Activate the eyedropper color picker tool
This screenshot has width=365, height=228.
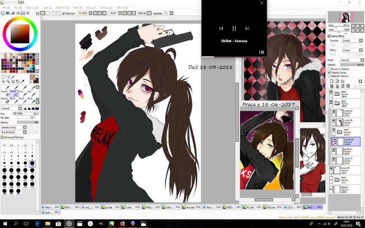point(22,82)
